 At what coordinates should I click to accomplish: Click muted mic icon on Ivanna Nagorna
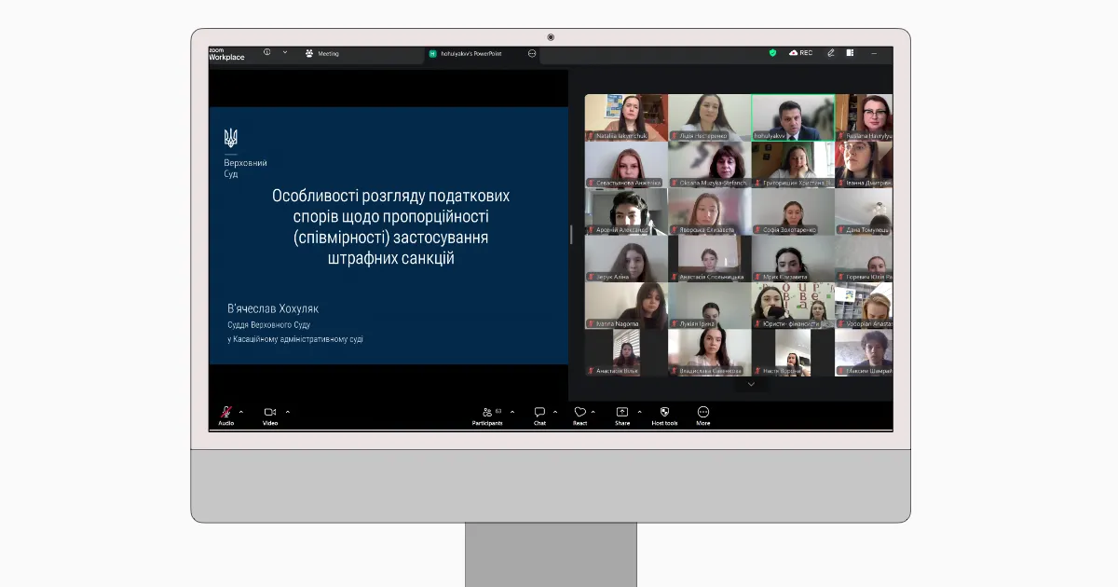pyautogui.click(x=591, y=323)
